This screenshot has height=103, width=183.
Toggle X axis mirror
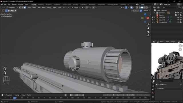click(x=134, y=11)
